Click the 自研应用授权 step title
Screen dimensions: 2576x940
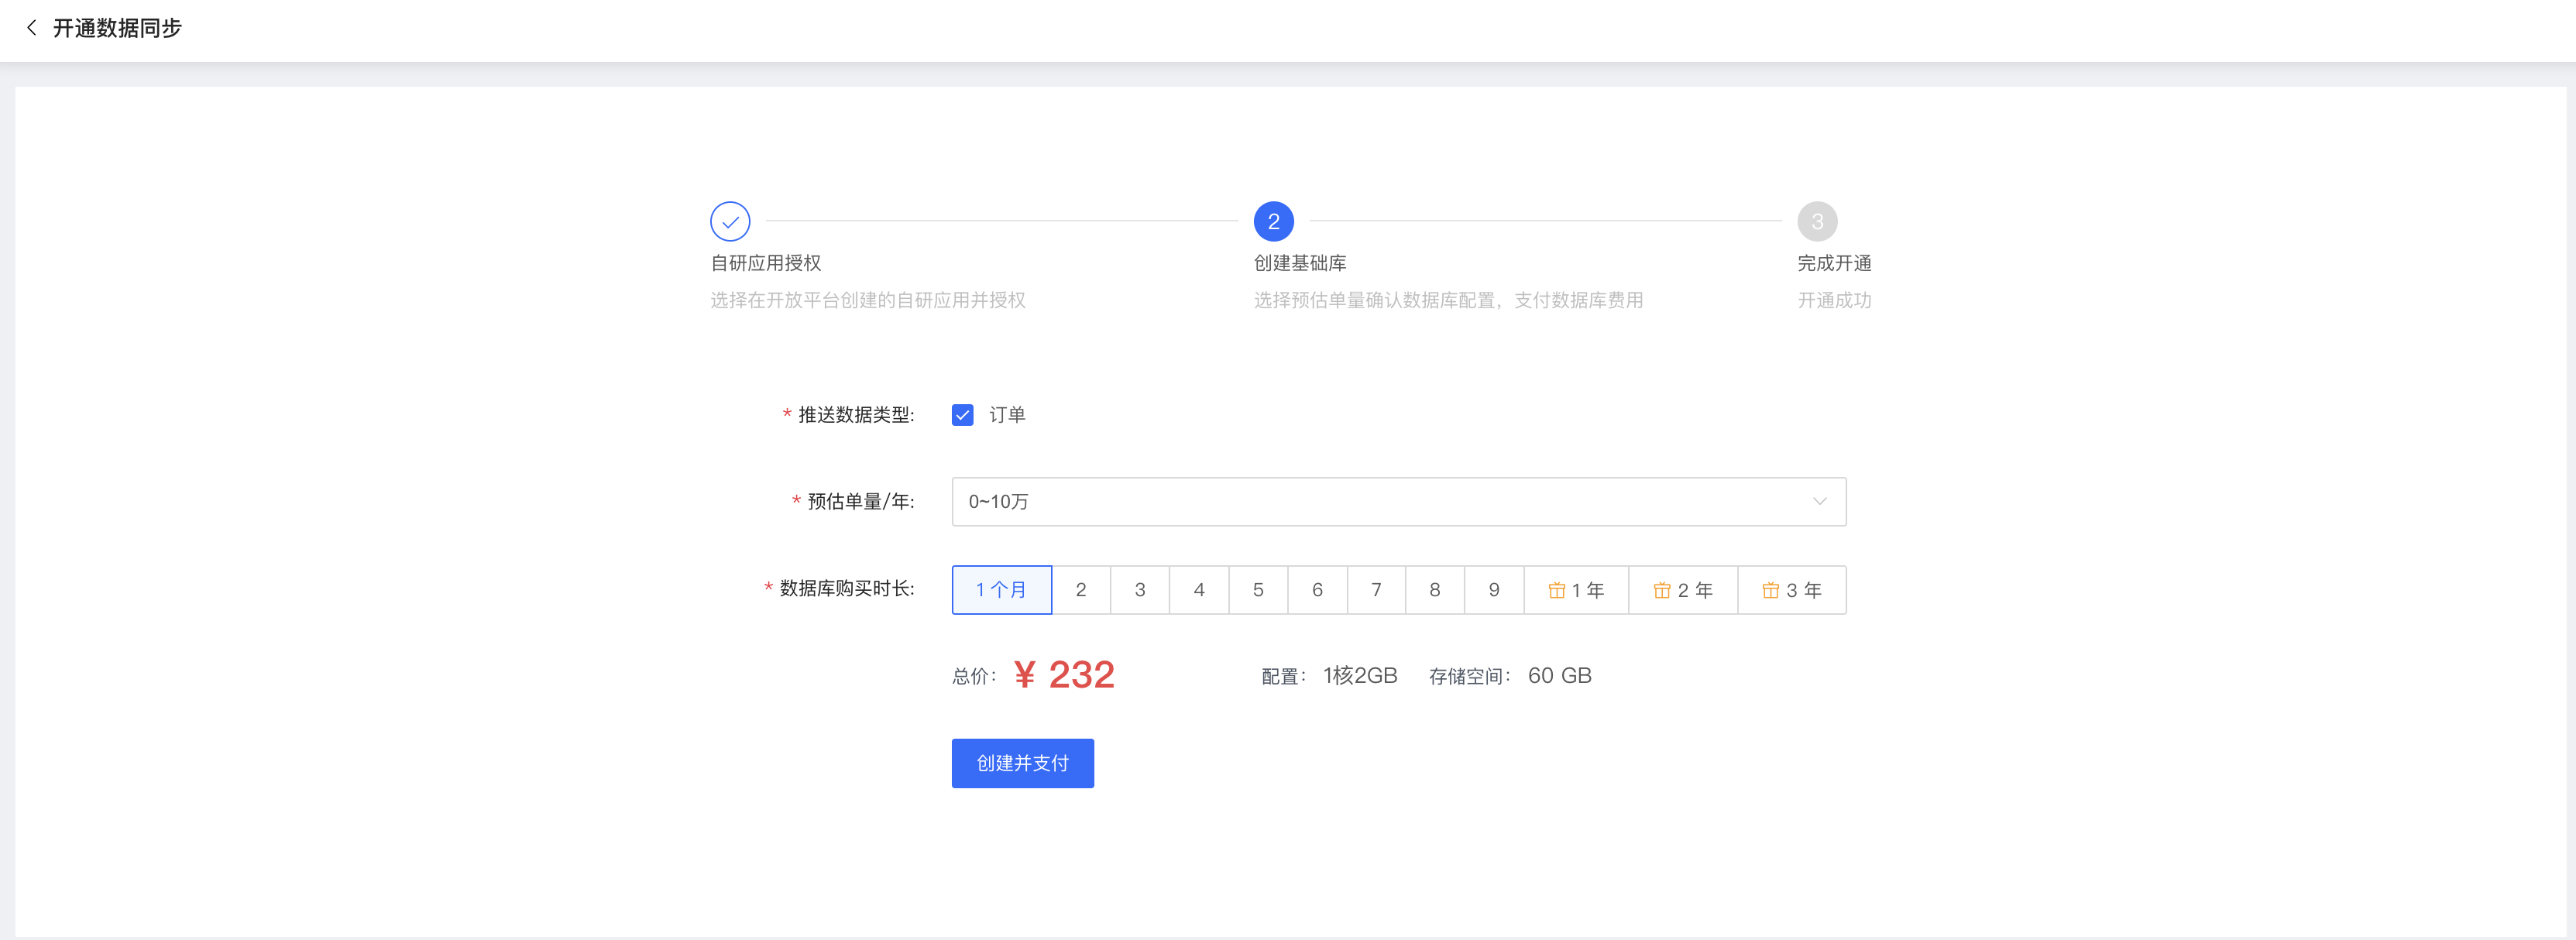coord(766,263)
